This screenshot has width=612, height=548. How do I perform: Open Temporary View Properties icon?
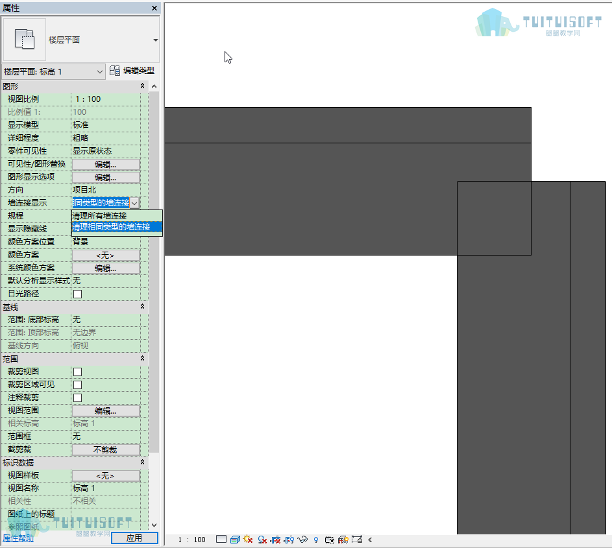tap(330, 540)
